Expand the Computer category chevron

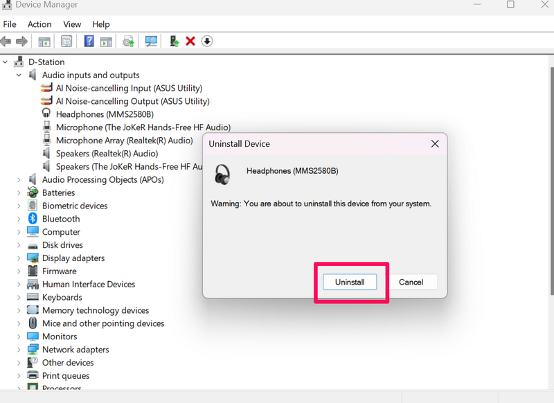[x=19, y=232]
